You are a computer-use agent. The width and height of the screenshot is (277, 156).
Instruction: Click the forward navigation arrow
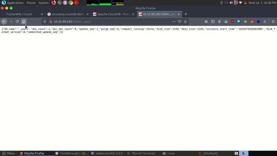coord(11,22)
